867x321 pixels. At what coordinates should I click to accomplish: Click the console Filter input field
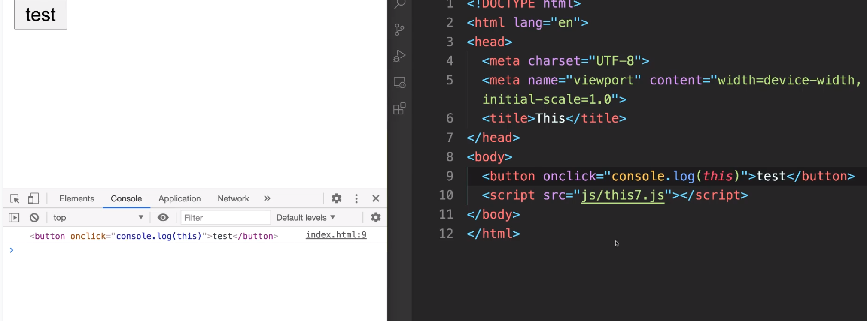(x=225, y=218)
